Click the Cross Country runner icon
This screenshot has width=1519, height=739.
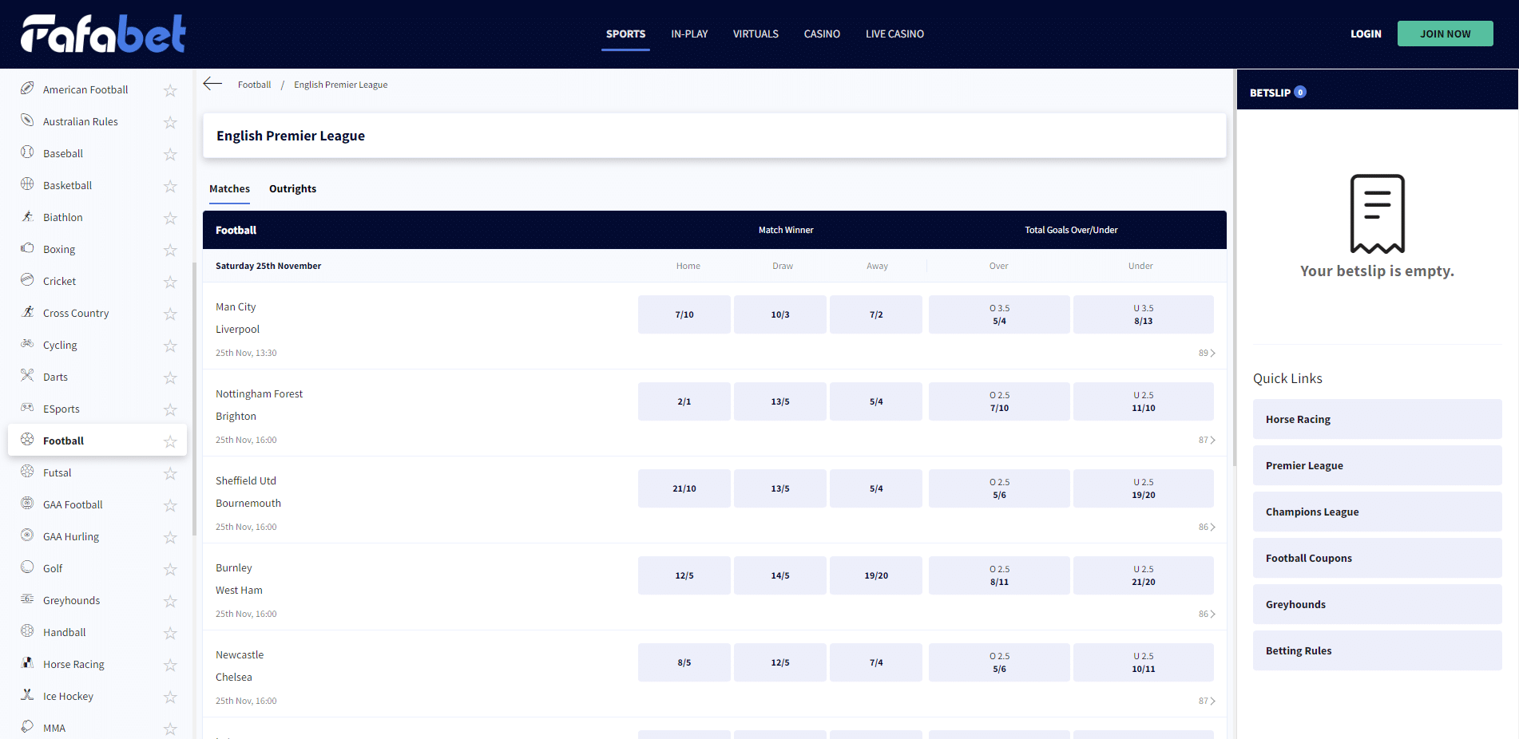pyautogui.click(x=27, y=312)
